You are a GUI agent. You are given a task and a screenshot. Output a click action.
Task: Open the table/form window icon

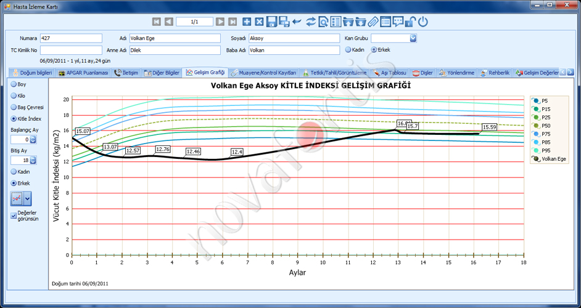click(x=385, y=22)
